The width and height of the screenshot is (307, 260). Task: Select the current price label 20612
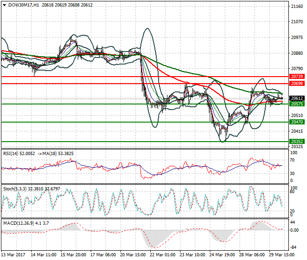(x=297, y=98)
